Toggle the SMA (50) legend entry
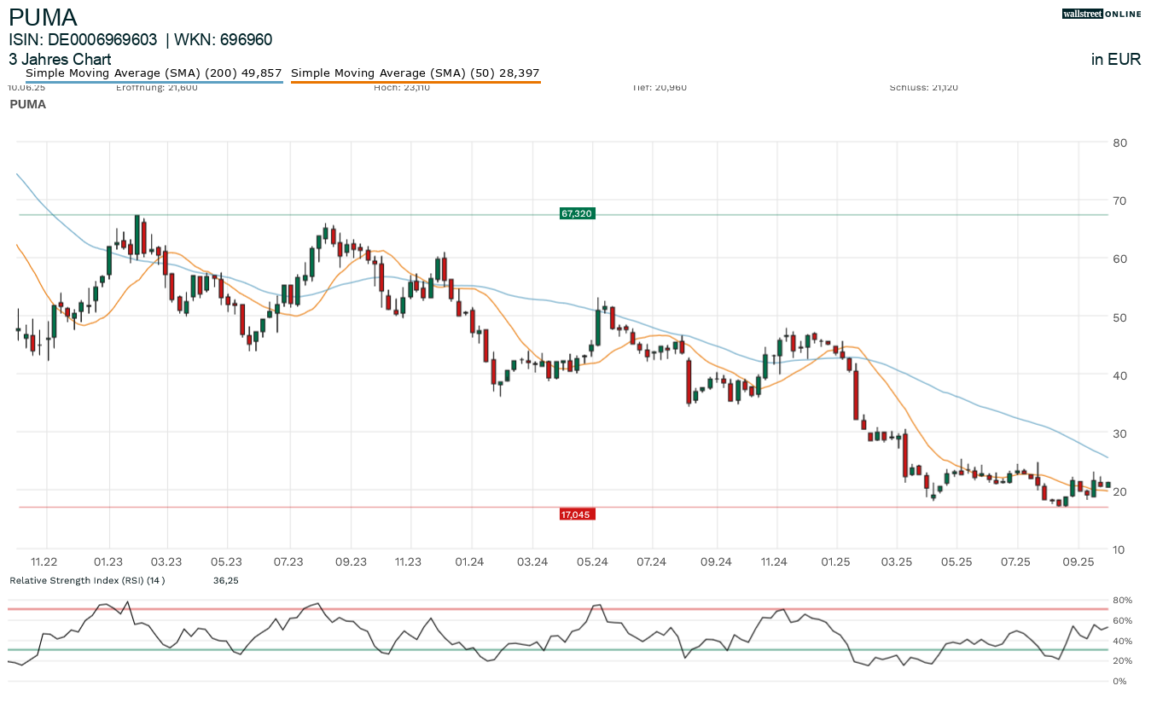This screenshot has width=1151, height=709. [416, 73]
